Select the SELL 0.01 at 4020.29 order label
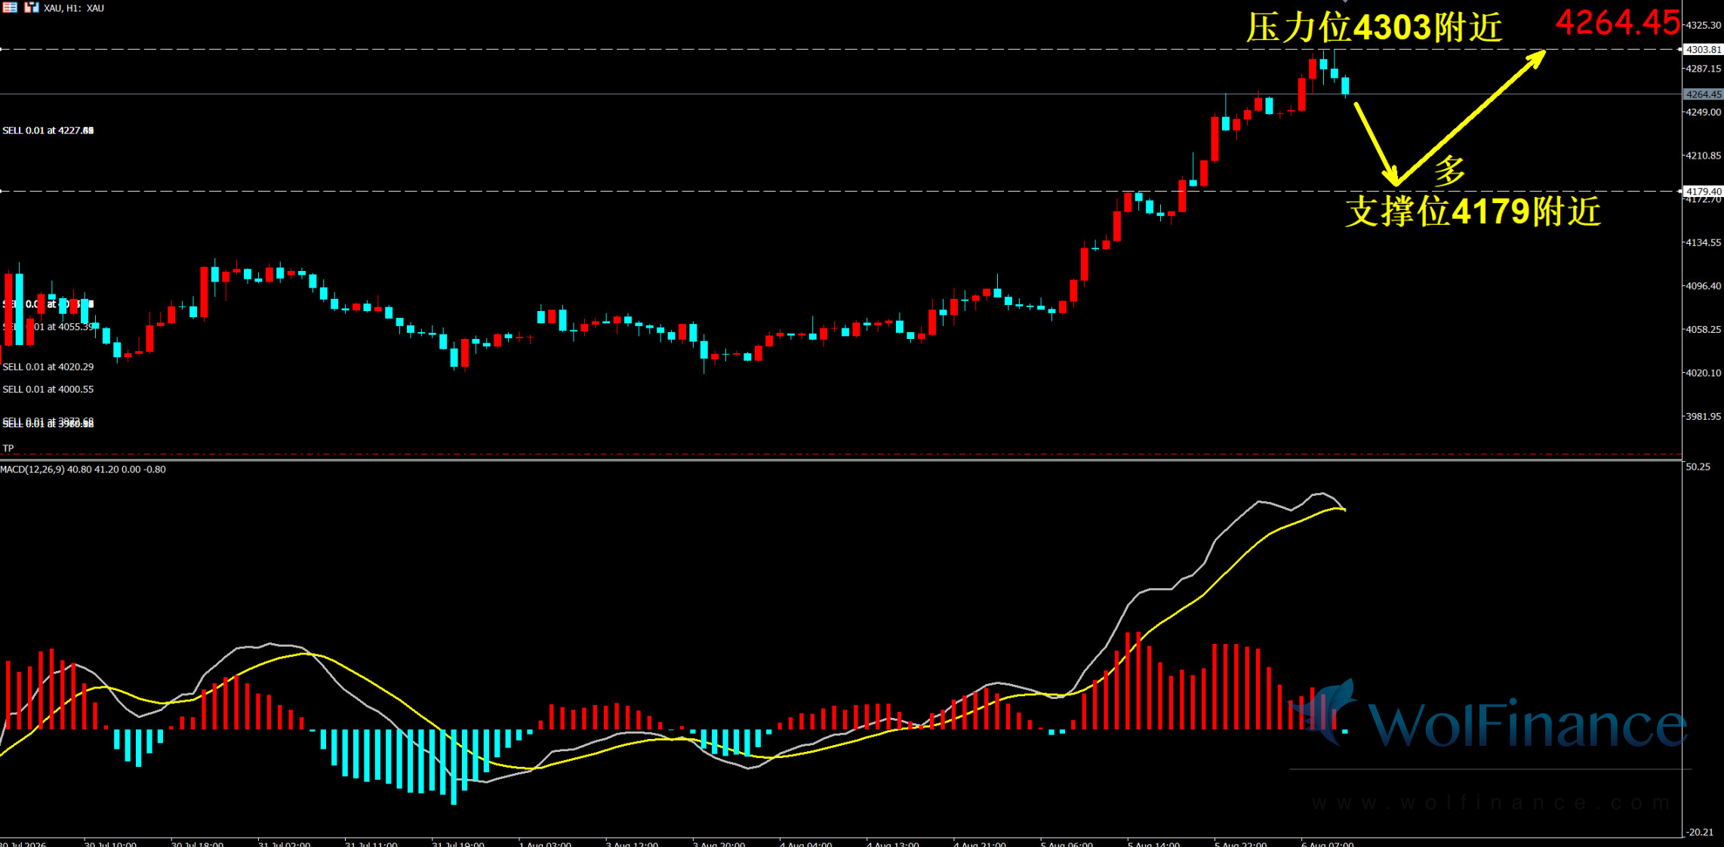The image size is (1724, 847). tap(48, 367)
